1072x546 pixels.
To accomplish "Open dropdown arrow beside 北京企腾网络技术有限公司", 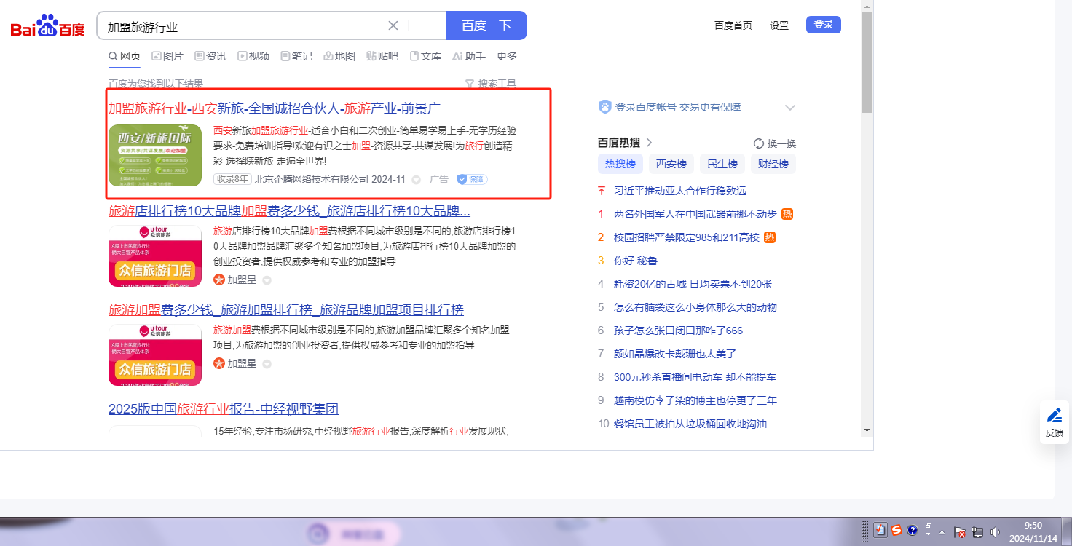I will click(417, 180).
